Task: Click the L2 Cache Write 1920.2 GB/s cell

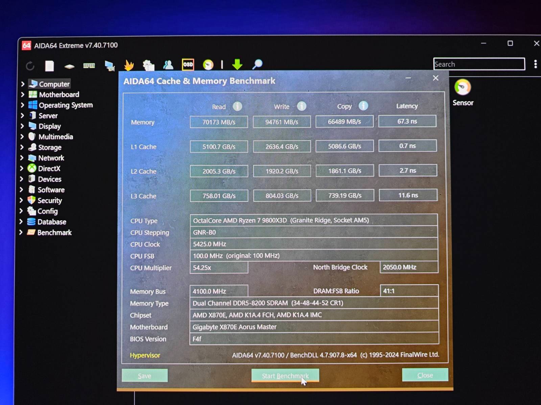Action: pos(282,171)
